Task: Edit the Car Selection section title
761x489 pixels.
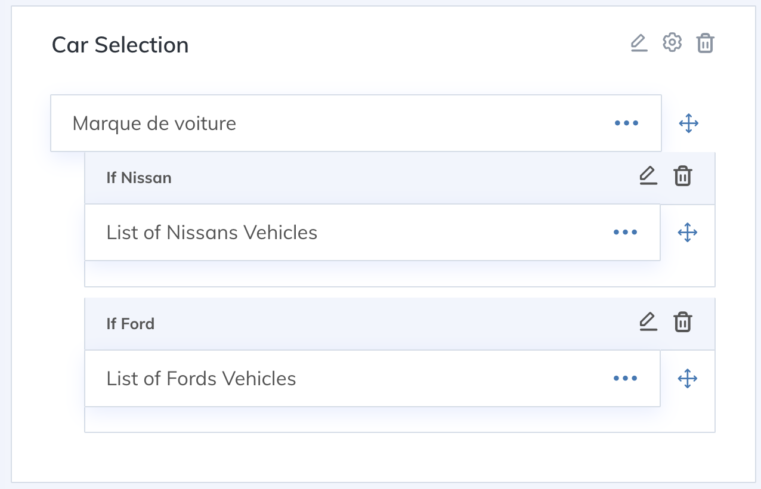Action: 639,44
